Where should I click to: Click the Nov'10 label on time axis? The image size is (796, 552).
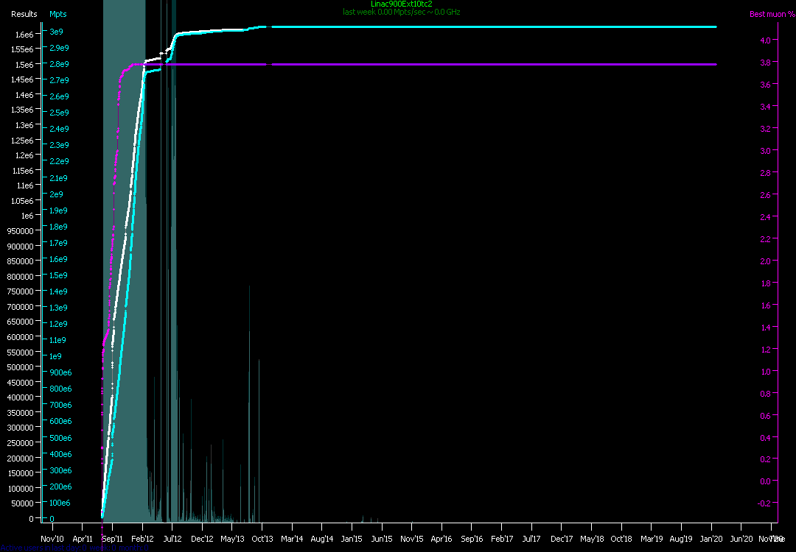coord(52,539)
